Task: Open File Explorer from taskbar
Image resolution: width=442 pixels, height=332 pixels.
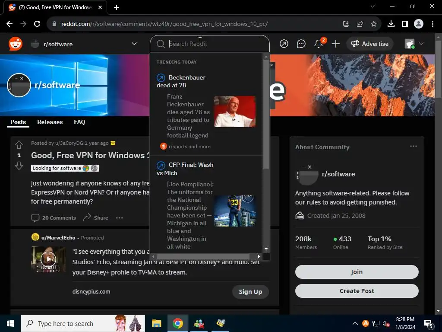Action: pyautogui.click(x=156, y=323)
